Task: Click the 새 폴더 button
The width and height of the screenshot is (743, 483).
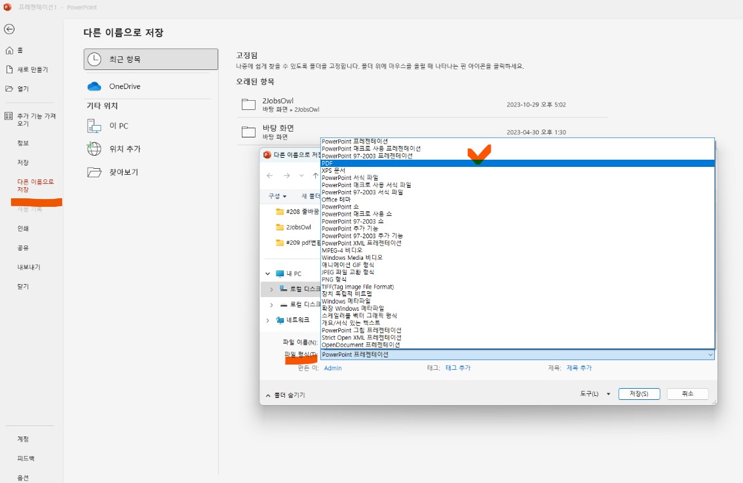Action: coord(311,196)
